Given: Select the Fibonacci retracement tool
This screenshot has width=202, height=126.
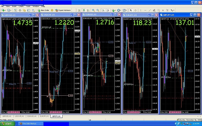Looking at the screenshot, I should tap(158, 10).
